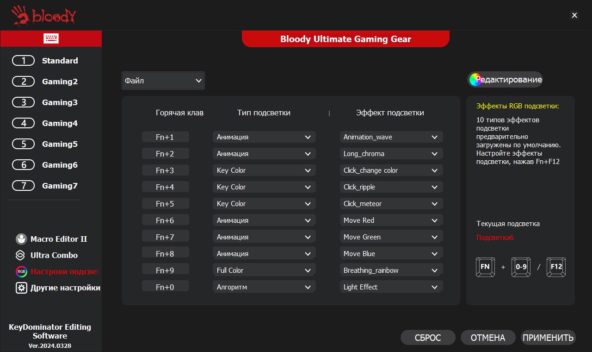This screenshot has height=352, width=592.
Task: Open other settings via the gear icon
Action: pos(21,288)
